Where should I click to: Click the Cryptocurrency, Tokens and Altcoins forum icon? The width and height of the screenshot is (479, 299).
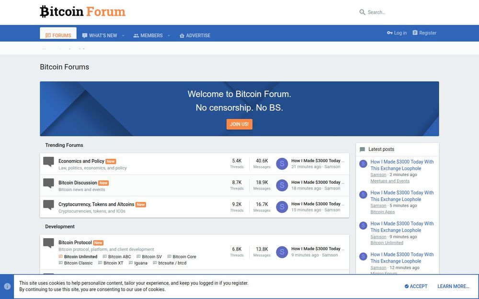(48, 205)
